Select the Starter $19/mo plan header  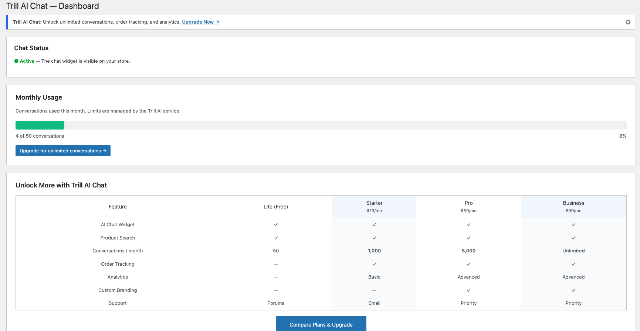pyautogui.click(x=374, y=207)
